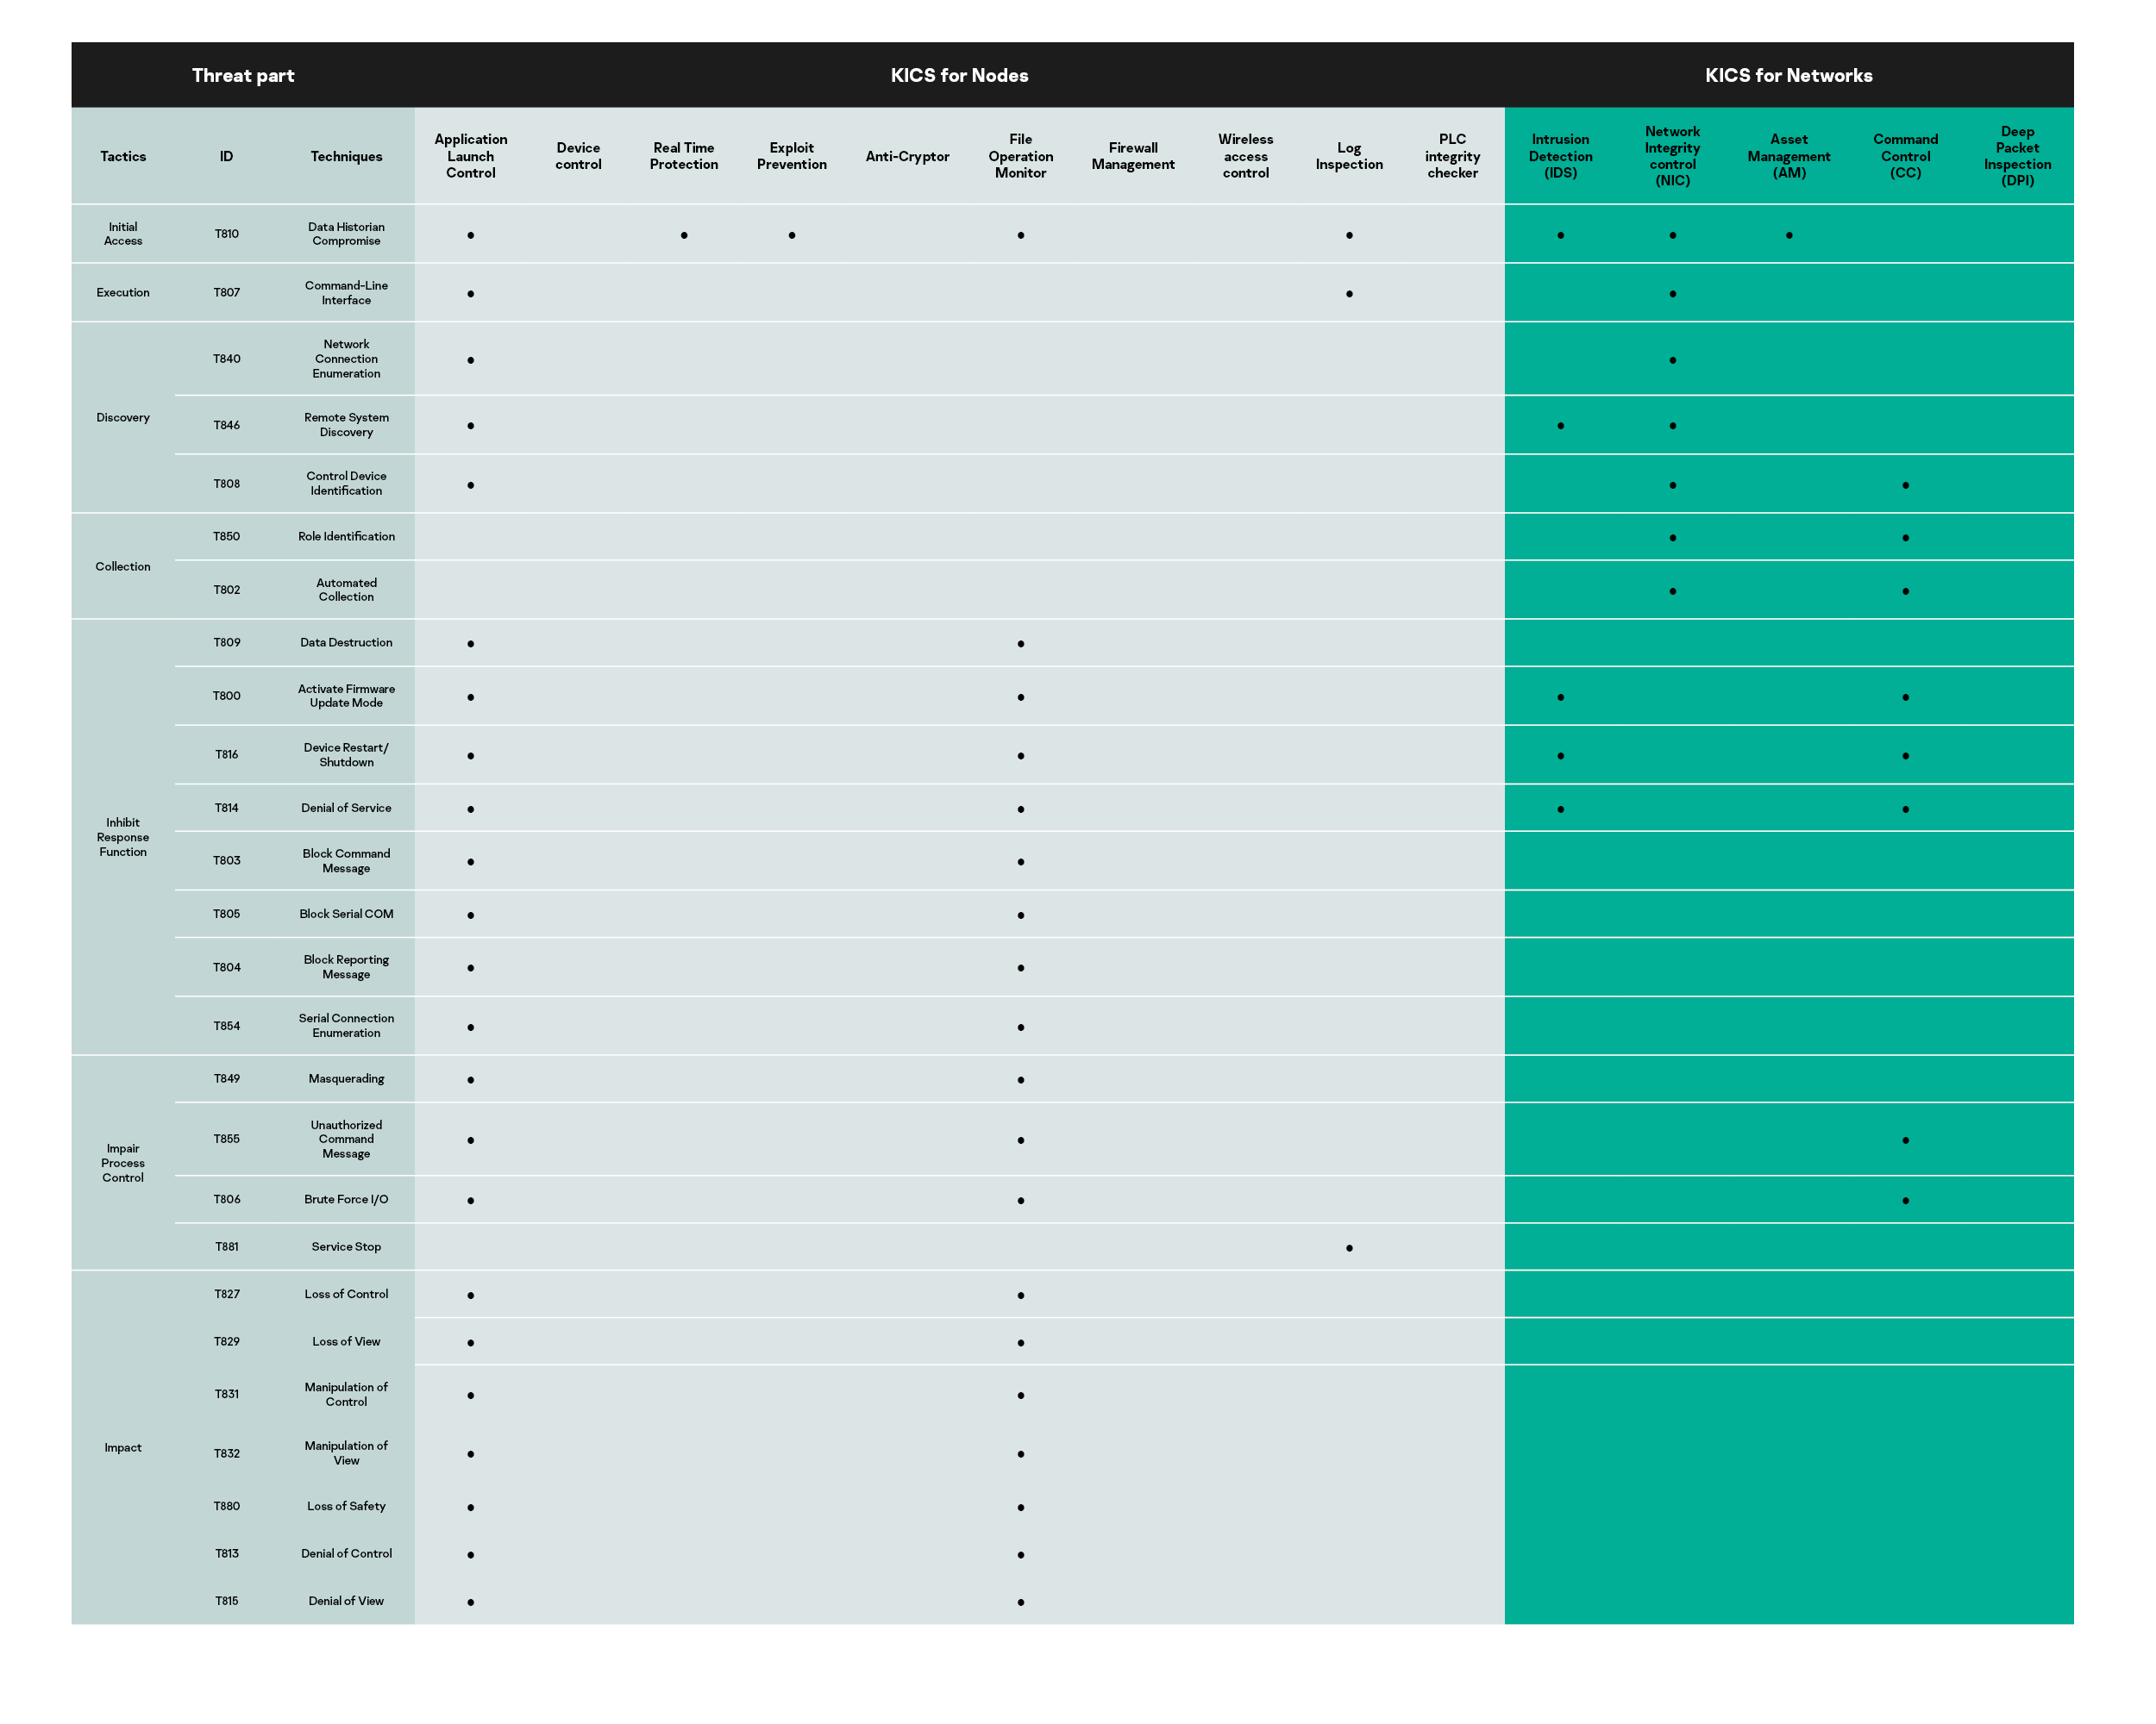Click the 'KICS for Networks' header
The image size is (2156, 1724).
(x=1788, y=76)
